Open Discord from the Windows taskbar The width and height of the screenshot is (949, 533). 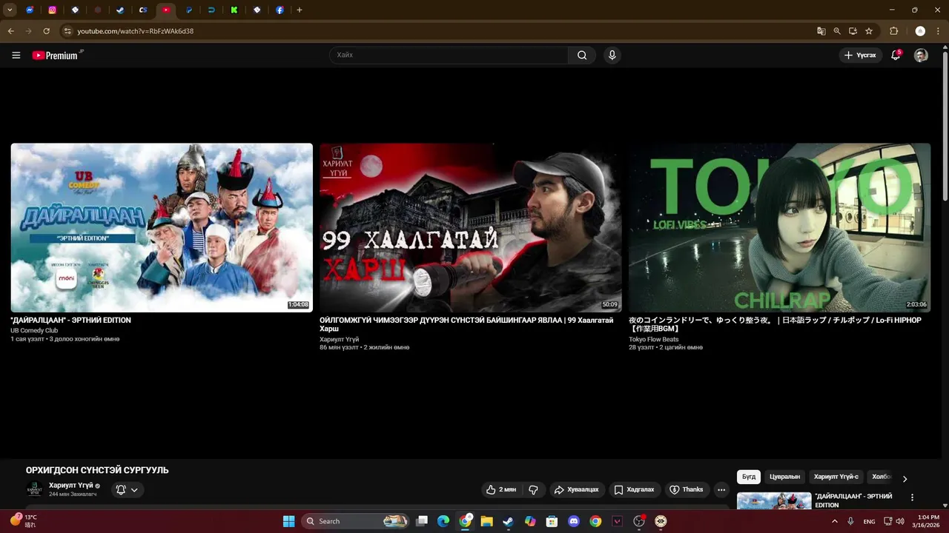[573, 521]
